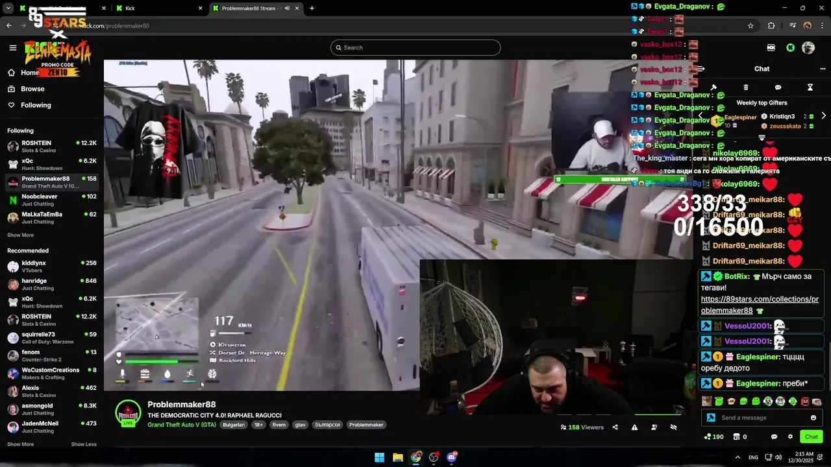Click the Bulgarian tag
The image size is (831, 467).
click(234, 425)
